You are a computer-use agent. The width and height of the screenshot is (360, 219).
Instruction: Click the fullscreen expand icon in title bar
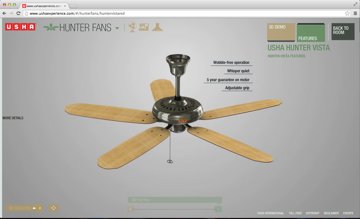pyautogui.click(x=355, y=4)
